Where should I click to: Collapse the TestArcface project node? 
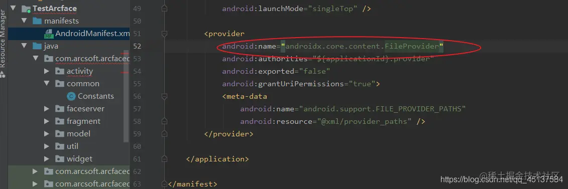[x=14, y=9]
